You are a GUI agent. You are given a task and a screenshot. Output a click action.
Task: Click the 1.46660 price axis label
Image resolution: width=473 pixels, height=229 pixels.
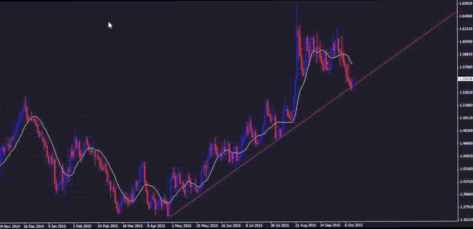coord(467,143)
